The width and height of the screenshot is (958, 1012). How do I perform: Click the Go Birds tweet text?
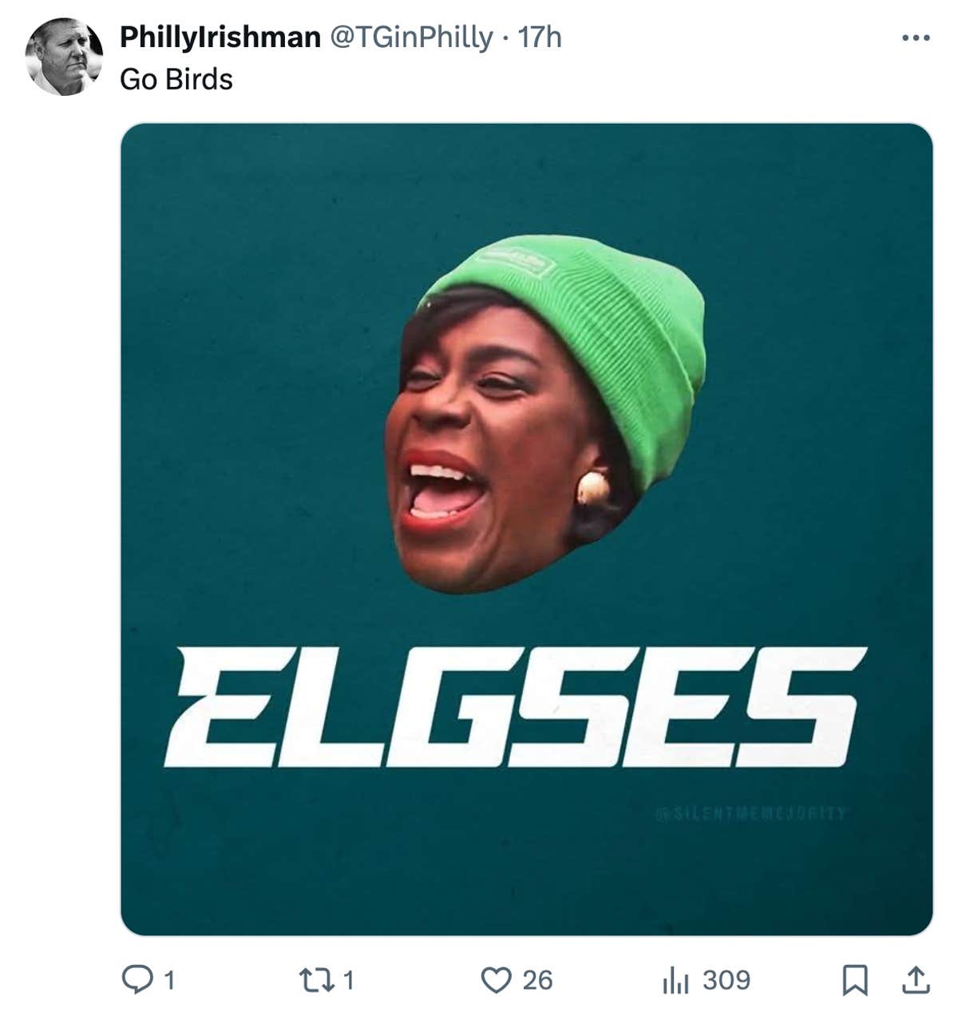point(176,79)
